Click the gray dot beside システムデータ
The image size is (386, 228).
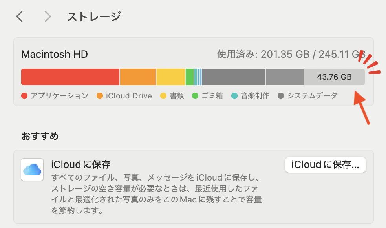(x=281, y=96)
